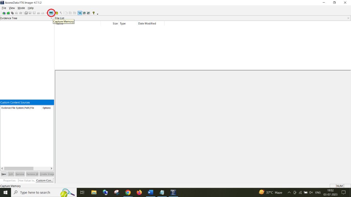The image size is (351, 197).
Task: Show hidden system tray icons chevron
Action: pyautogui.click(x=289, y=192)
